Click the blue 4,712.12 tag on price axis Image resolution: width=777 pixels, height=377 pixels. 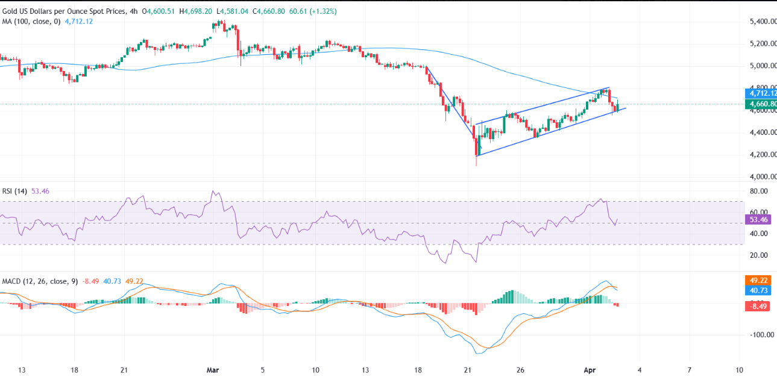pyautogui.click(x=761, y=93)
